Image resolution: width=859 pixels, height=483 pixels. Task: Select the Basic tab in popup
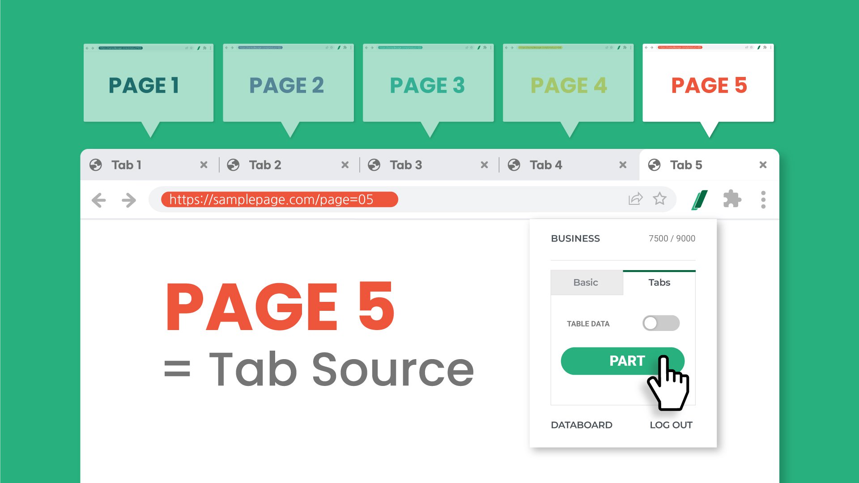(586, 283)
